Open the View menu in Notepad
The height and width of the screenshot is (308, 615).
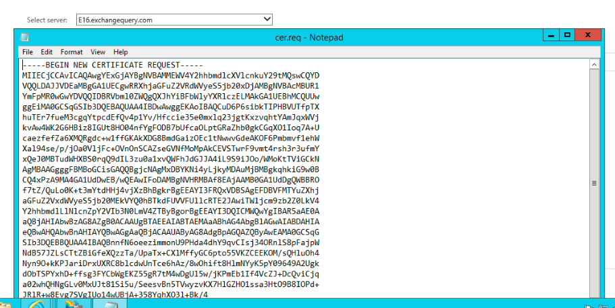click(98, 52)
